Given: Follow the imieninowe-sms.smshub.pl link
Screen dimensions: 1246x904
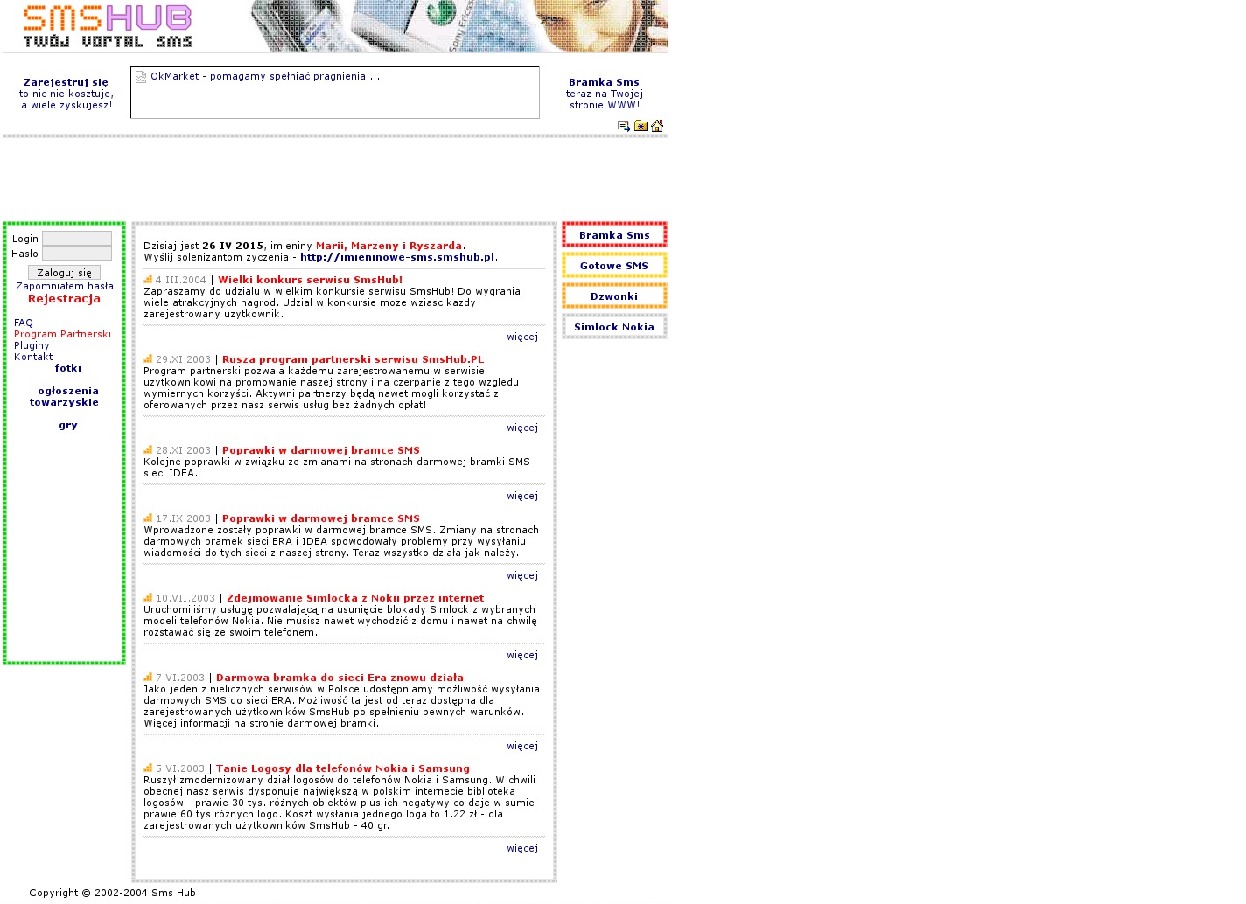Looking at the screenshot, I should pyautogui.click(x=397, y=257).
